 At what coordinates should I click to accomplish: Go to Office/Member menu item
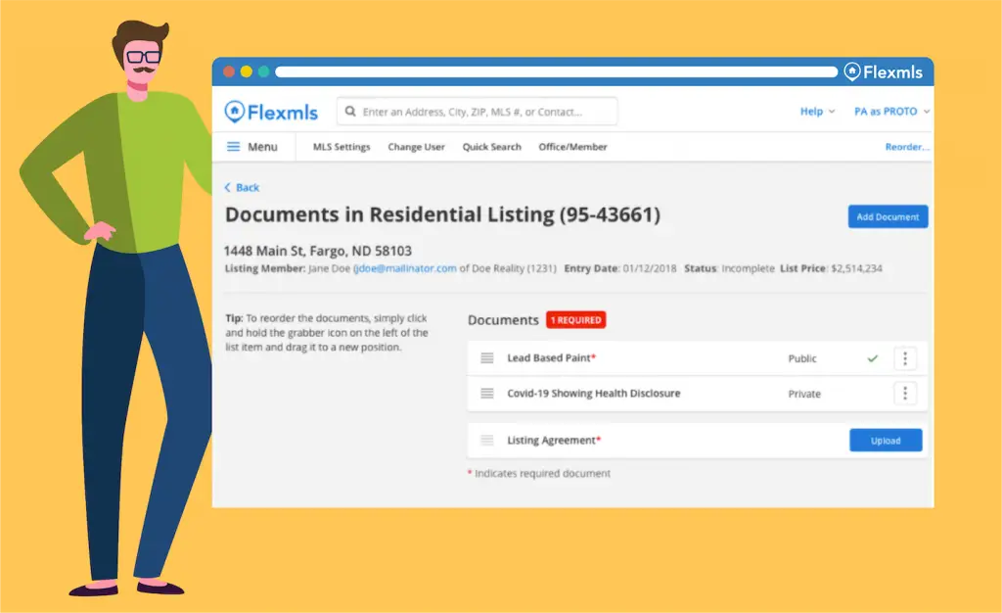point(572,147)
